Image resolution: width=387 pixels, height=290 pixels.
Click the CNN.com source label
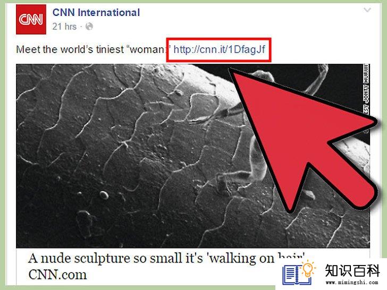tap(57, 275)
